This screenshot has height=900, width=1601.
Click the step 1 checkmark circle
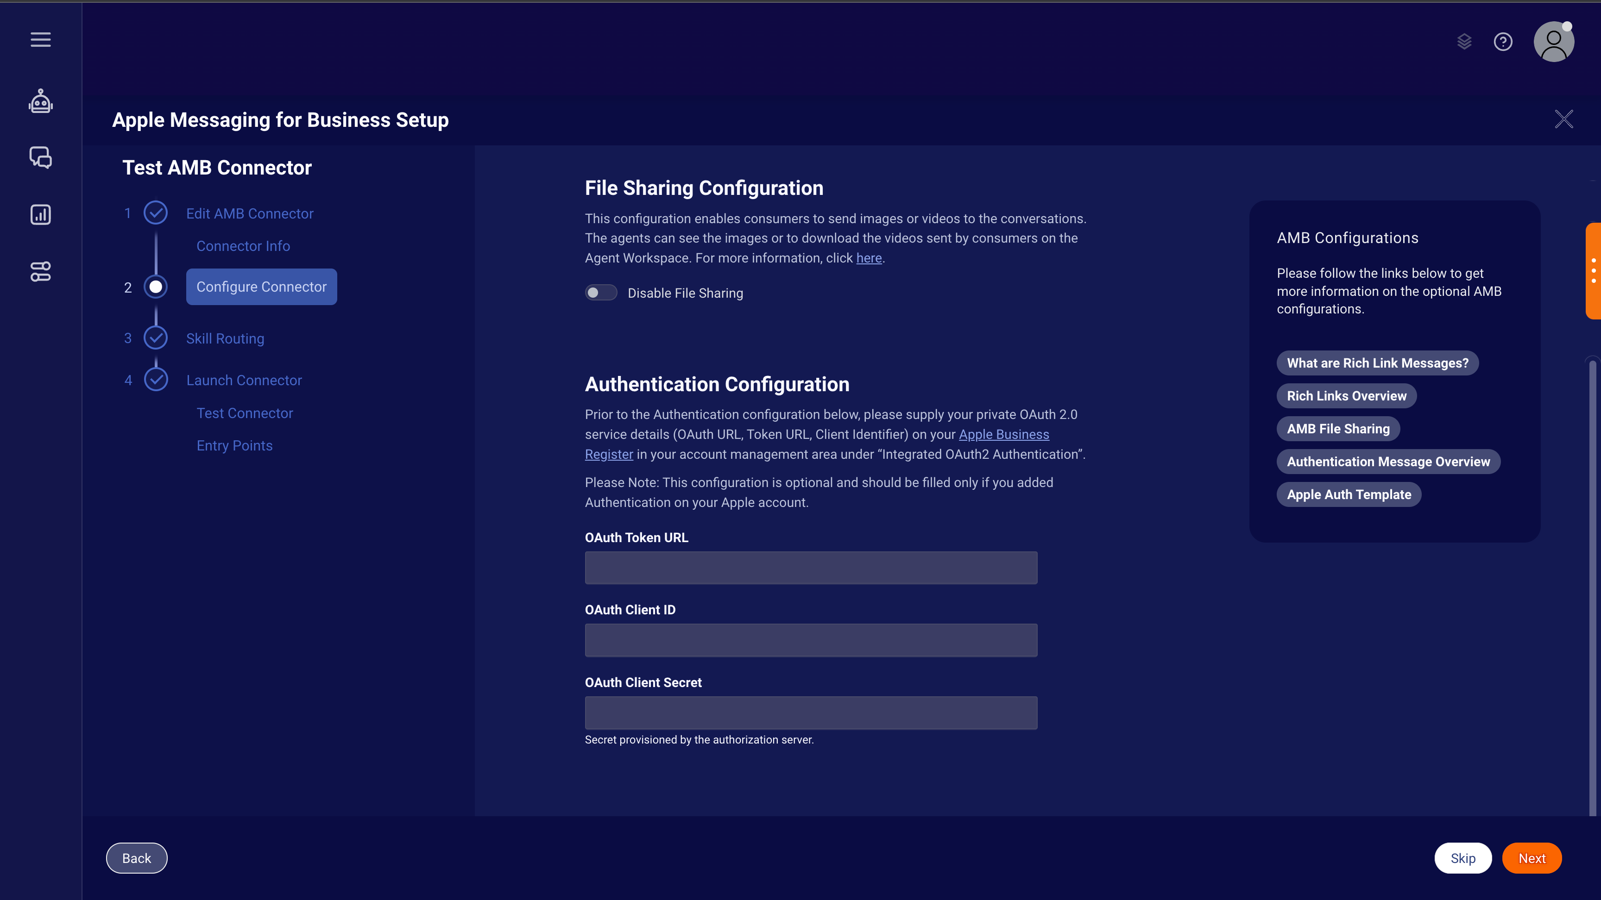tap(155, 213)
